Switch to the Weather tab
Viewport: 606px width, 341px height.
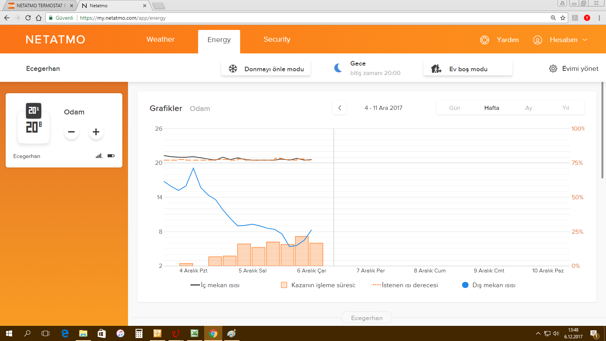161,39
